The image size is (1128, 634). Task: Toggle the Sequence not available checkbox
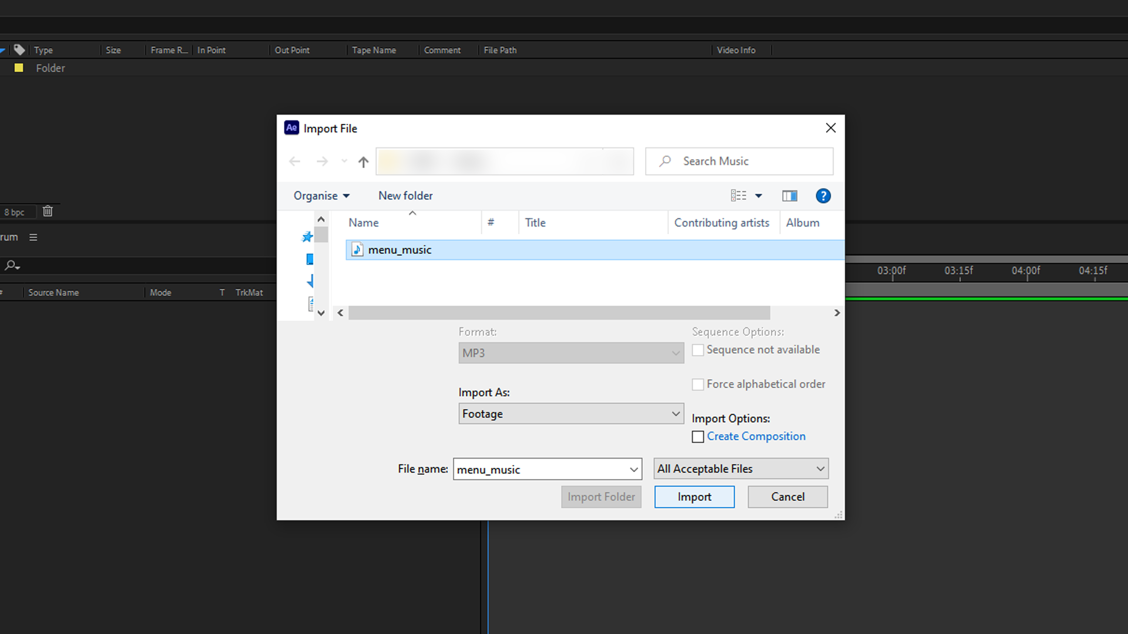(698, 350)
